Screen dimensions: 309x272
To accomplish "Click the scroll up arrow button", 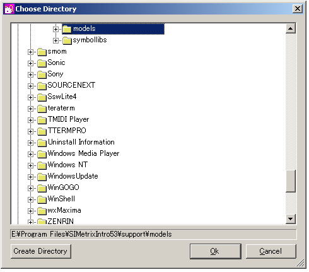I will [291, 28].
